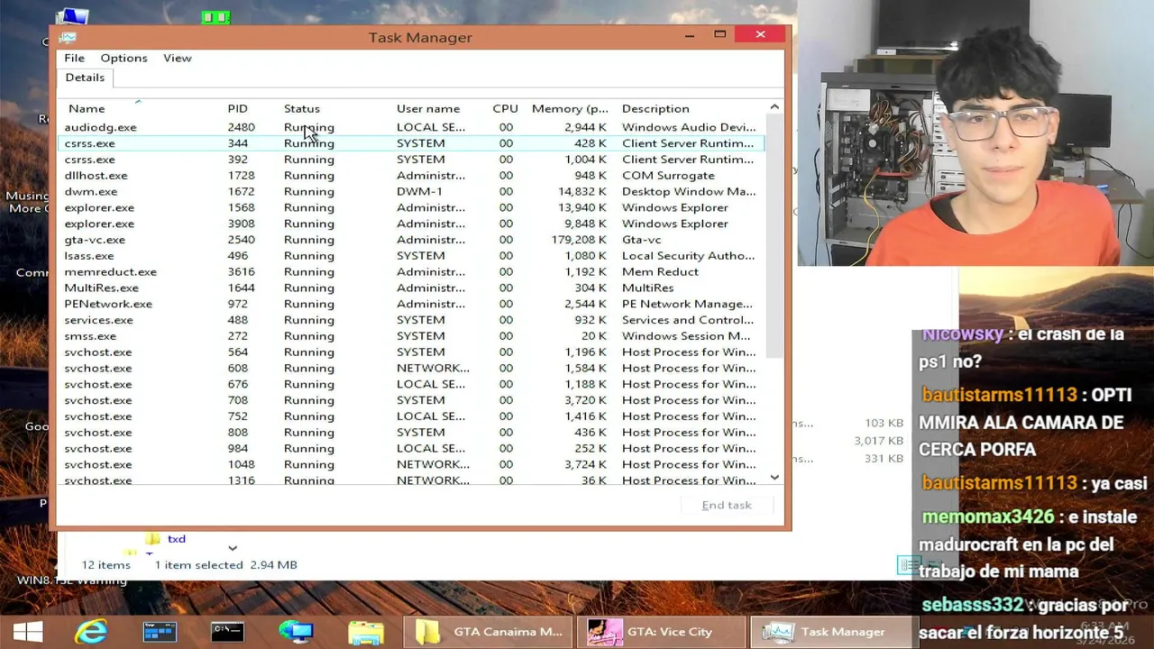This screenshot has height=649, width=1154.
Task: Open File Explorer folder icon on taskbar
Action: point(366,632)
